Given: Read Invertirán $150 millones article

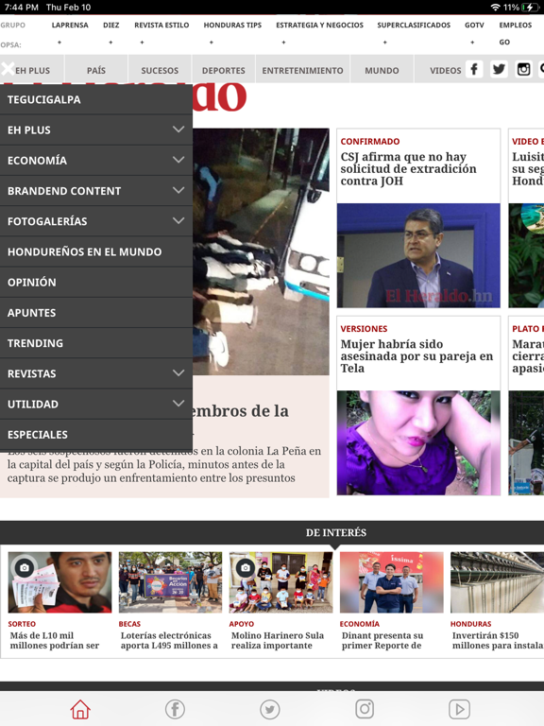Looking at the screenshot, I should pyautogui.click(x=498, y=640).
